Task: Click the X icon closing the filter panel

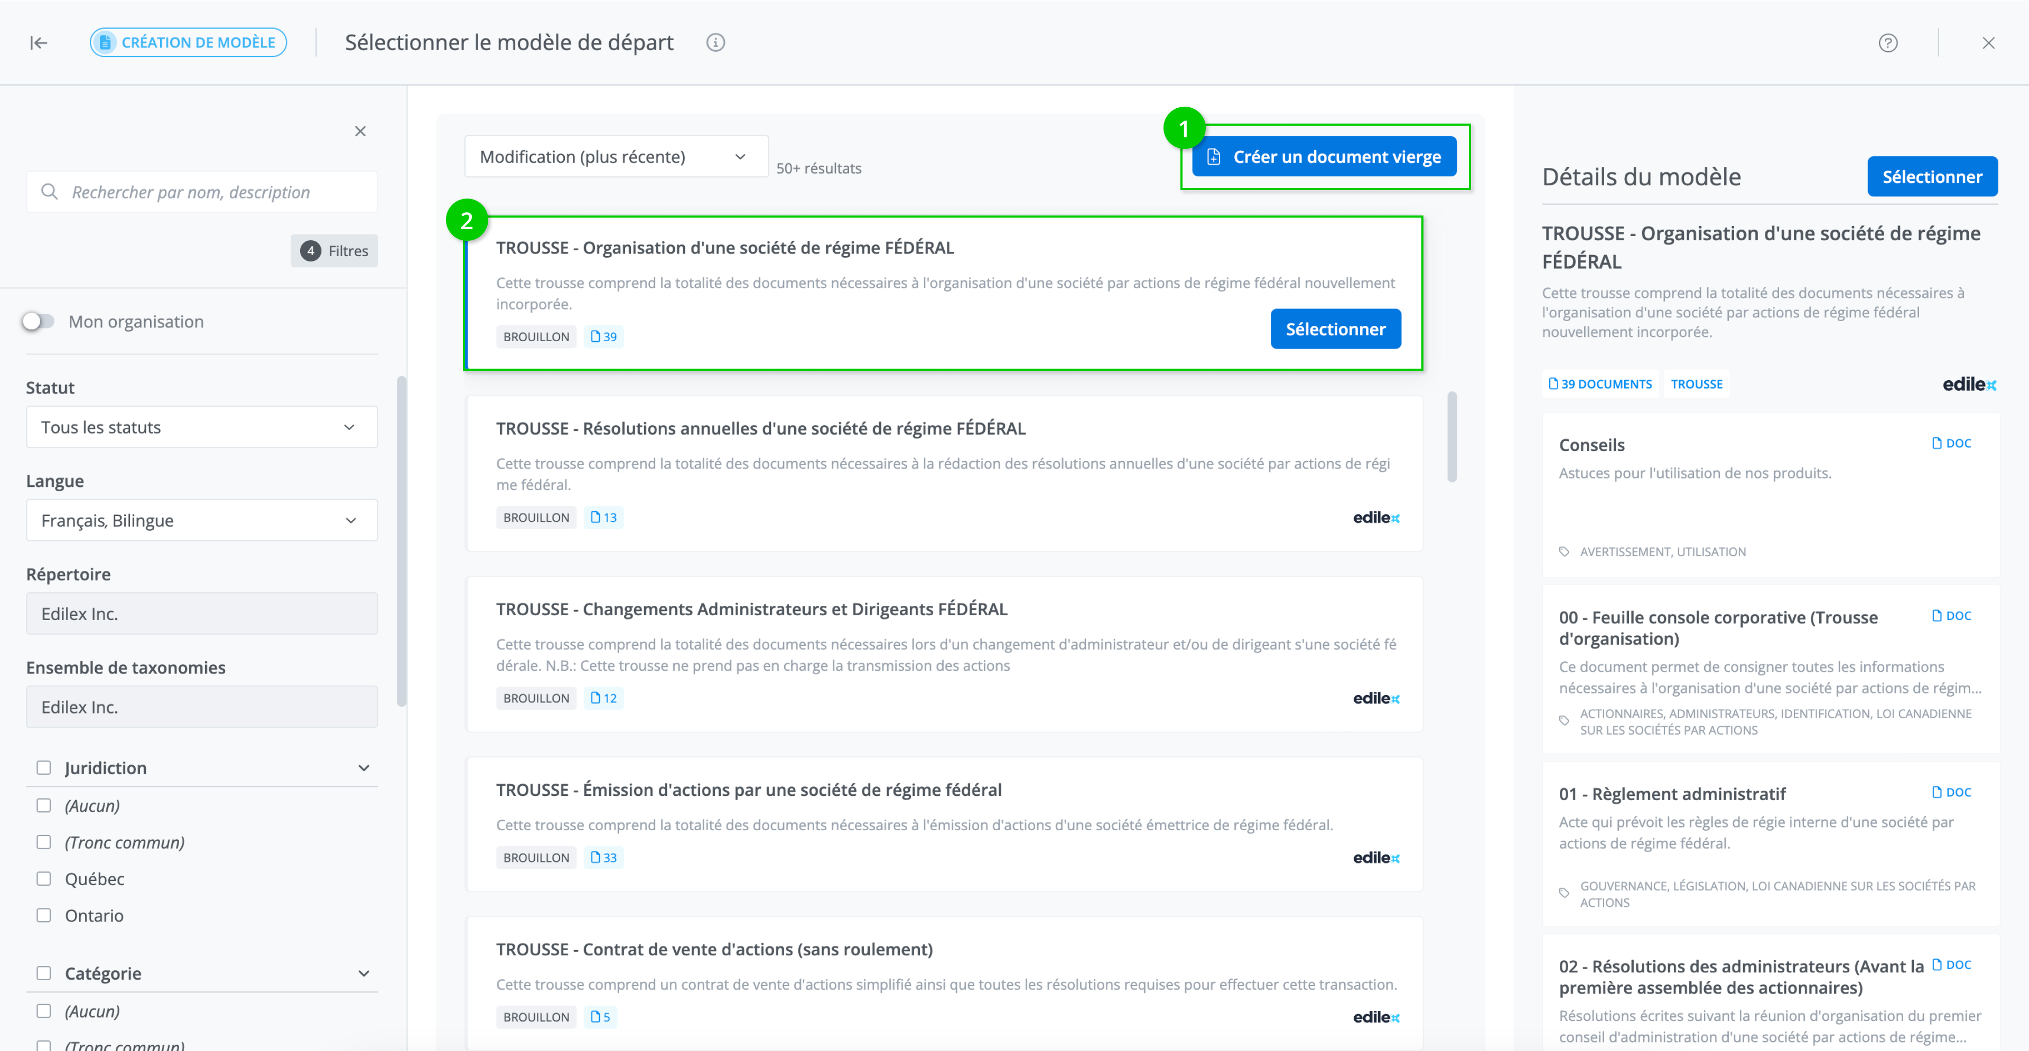Action: [x=360, y=132]
